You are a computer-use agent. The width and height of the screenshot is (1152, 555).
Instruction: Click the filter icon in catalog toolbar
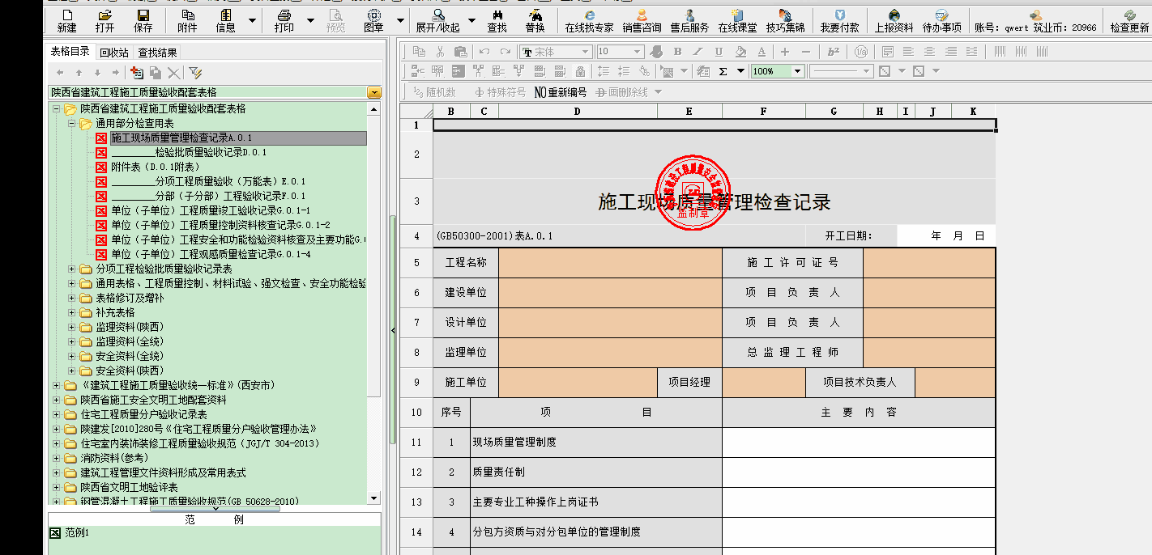pos(195,73)
